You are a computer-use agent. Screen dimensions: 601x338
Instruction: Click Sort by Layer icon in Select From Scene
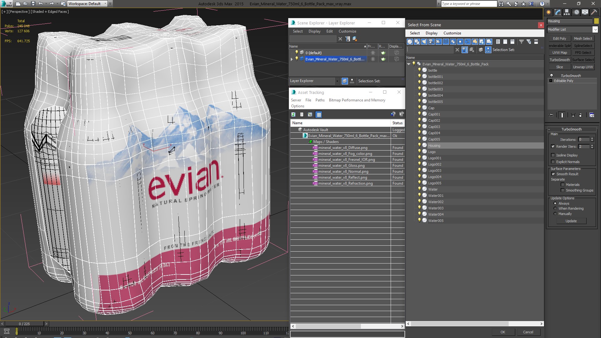coord(481,50)
